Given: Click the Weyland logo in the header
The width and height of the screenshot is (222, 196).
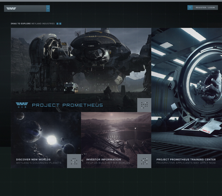Looking at the screenshot, I should coord(11,8).
